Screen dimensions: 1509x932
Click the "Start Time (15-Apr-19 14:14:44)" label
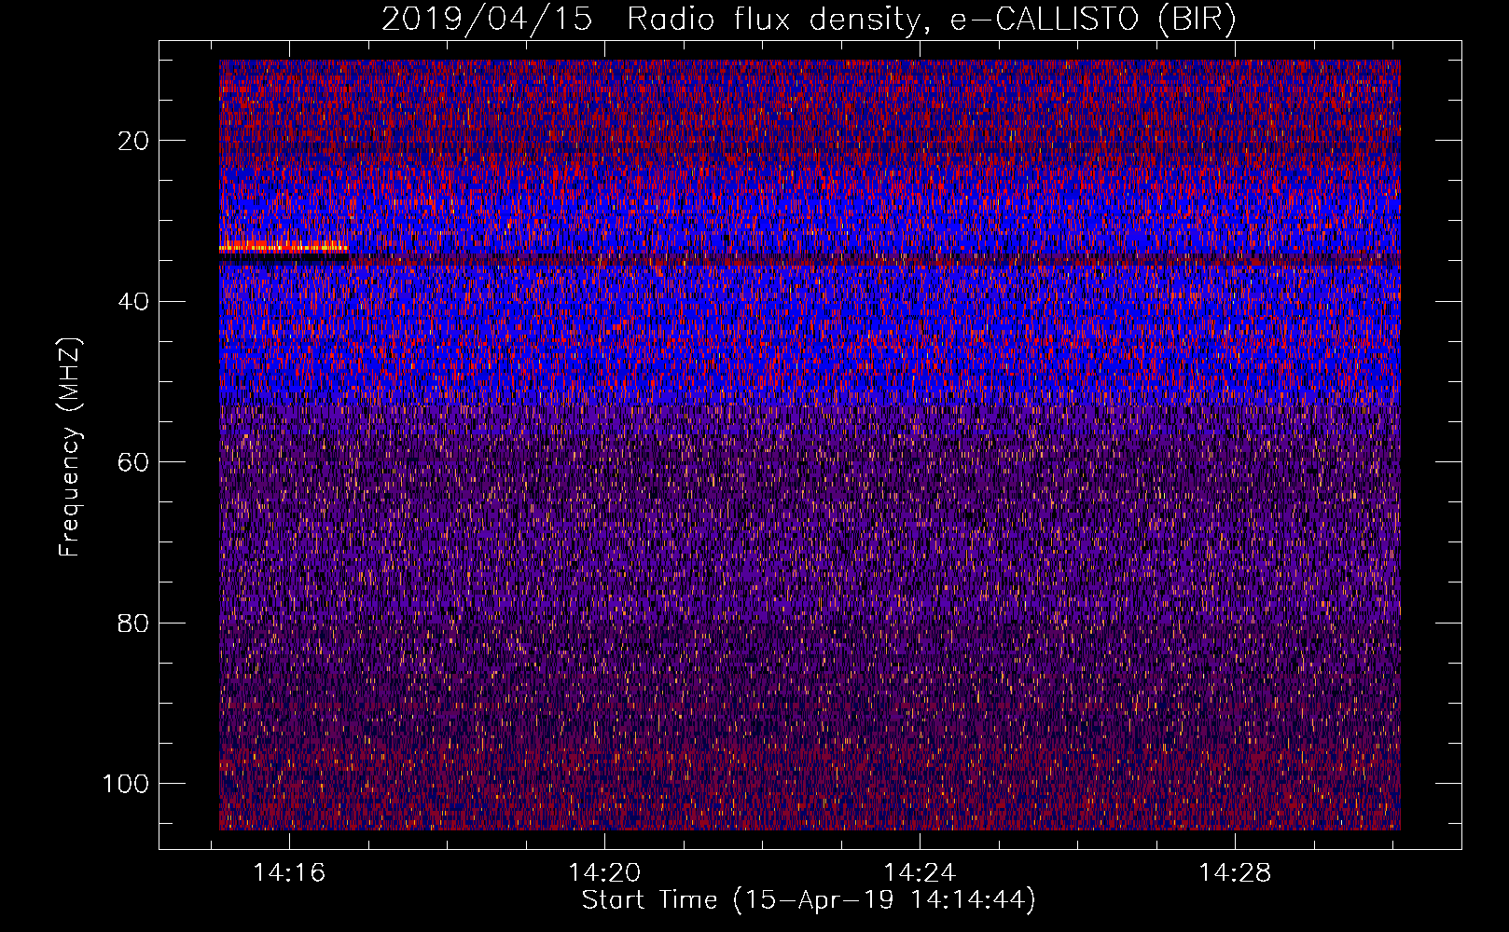pyautogui.click(x=809, y=900)
